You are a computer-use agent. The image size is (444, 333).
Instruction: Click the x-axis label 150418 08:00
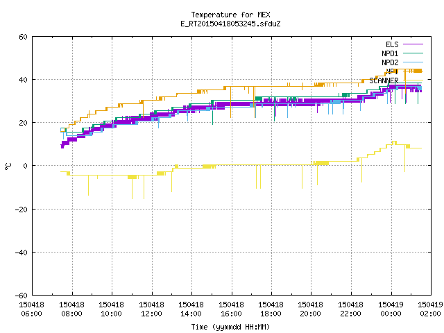(71, 309)
